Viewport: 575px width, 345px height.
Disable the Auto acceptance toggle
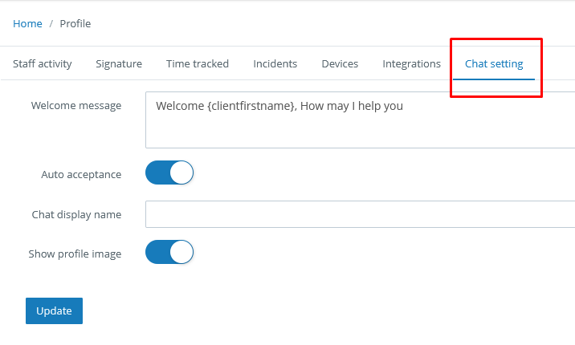point(169,173)
